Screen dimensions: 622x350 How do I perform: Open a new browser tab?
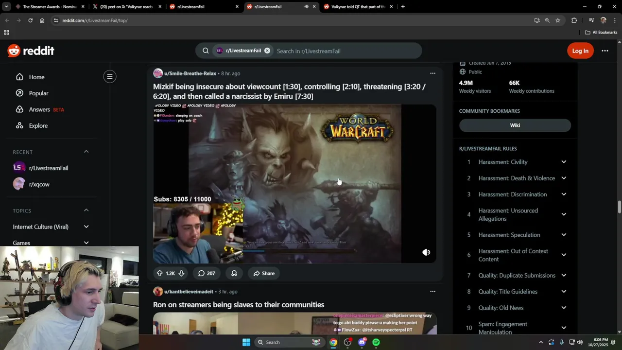point(403,7)
